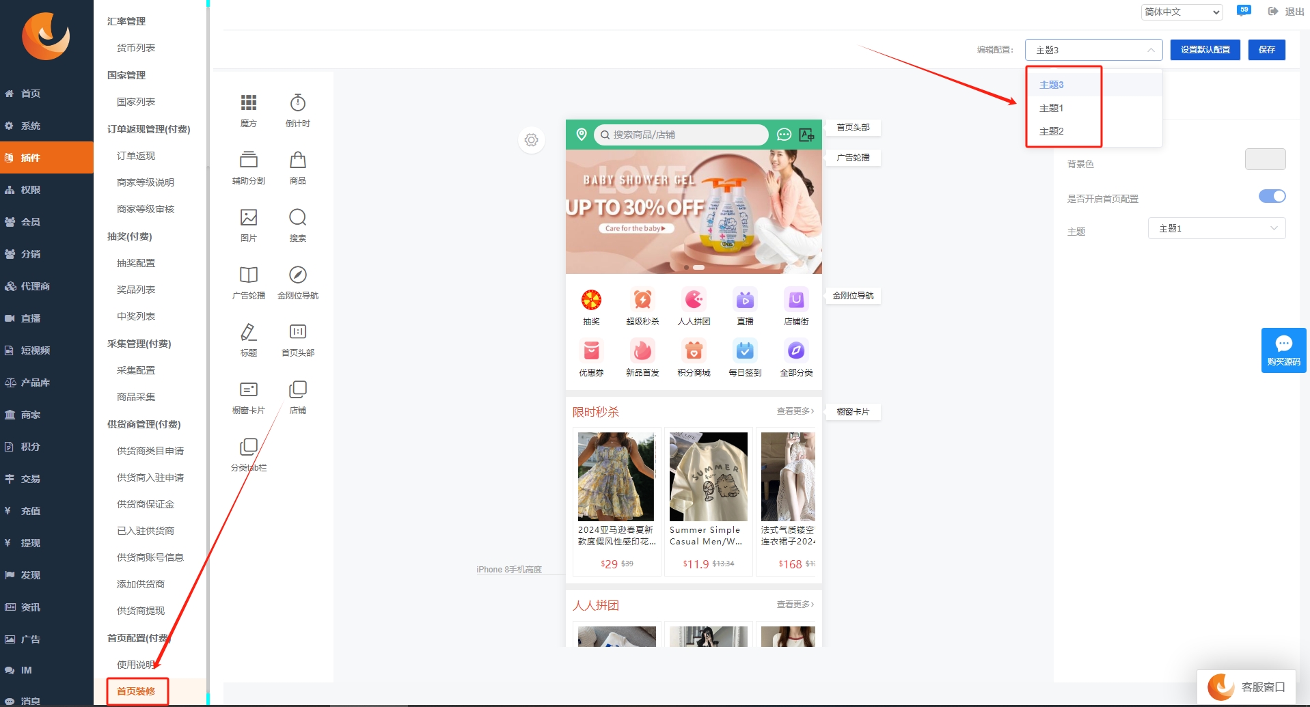Select the 橱窗卡片 component label tag
Image resolution: width=1310 pixels, height=707 pixels.
(x=853, y=412)
